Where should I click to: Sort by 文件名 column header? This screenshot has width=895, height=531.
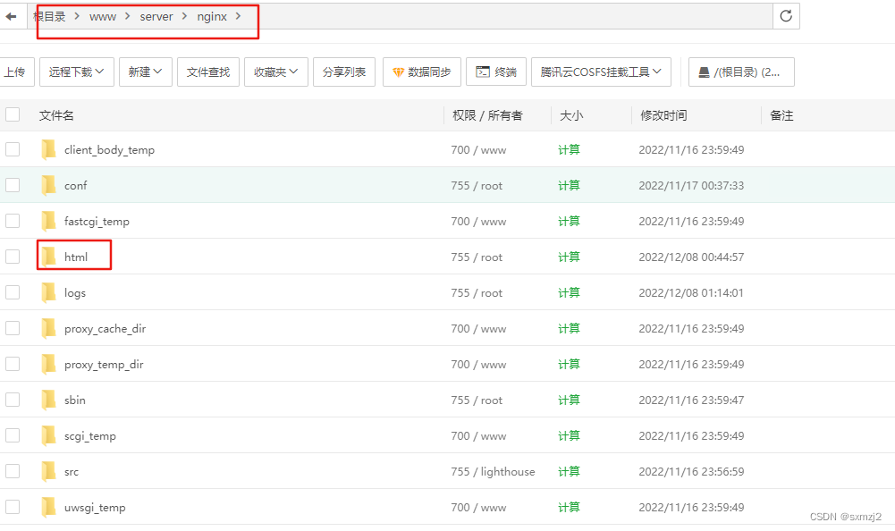pos(56,115)
